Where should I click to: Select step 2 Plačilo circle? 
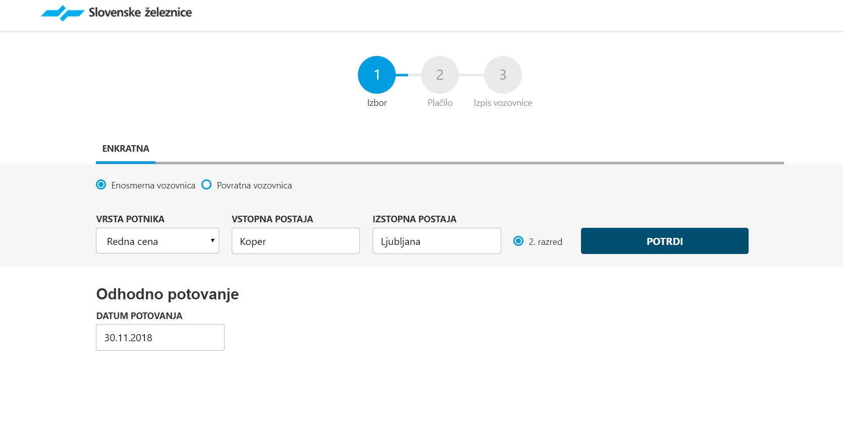(440, 75)
